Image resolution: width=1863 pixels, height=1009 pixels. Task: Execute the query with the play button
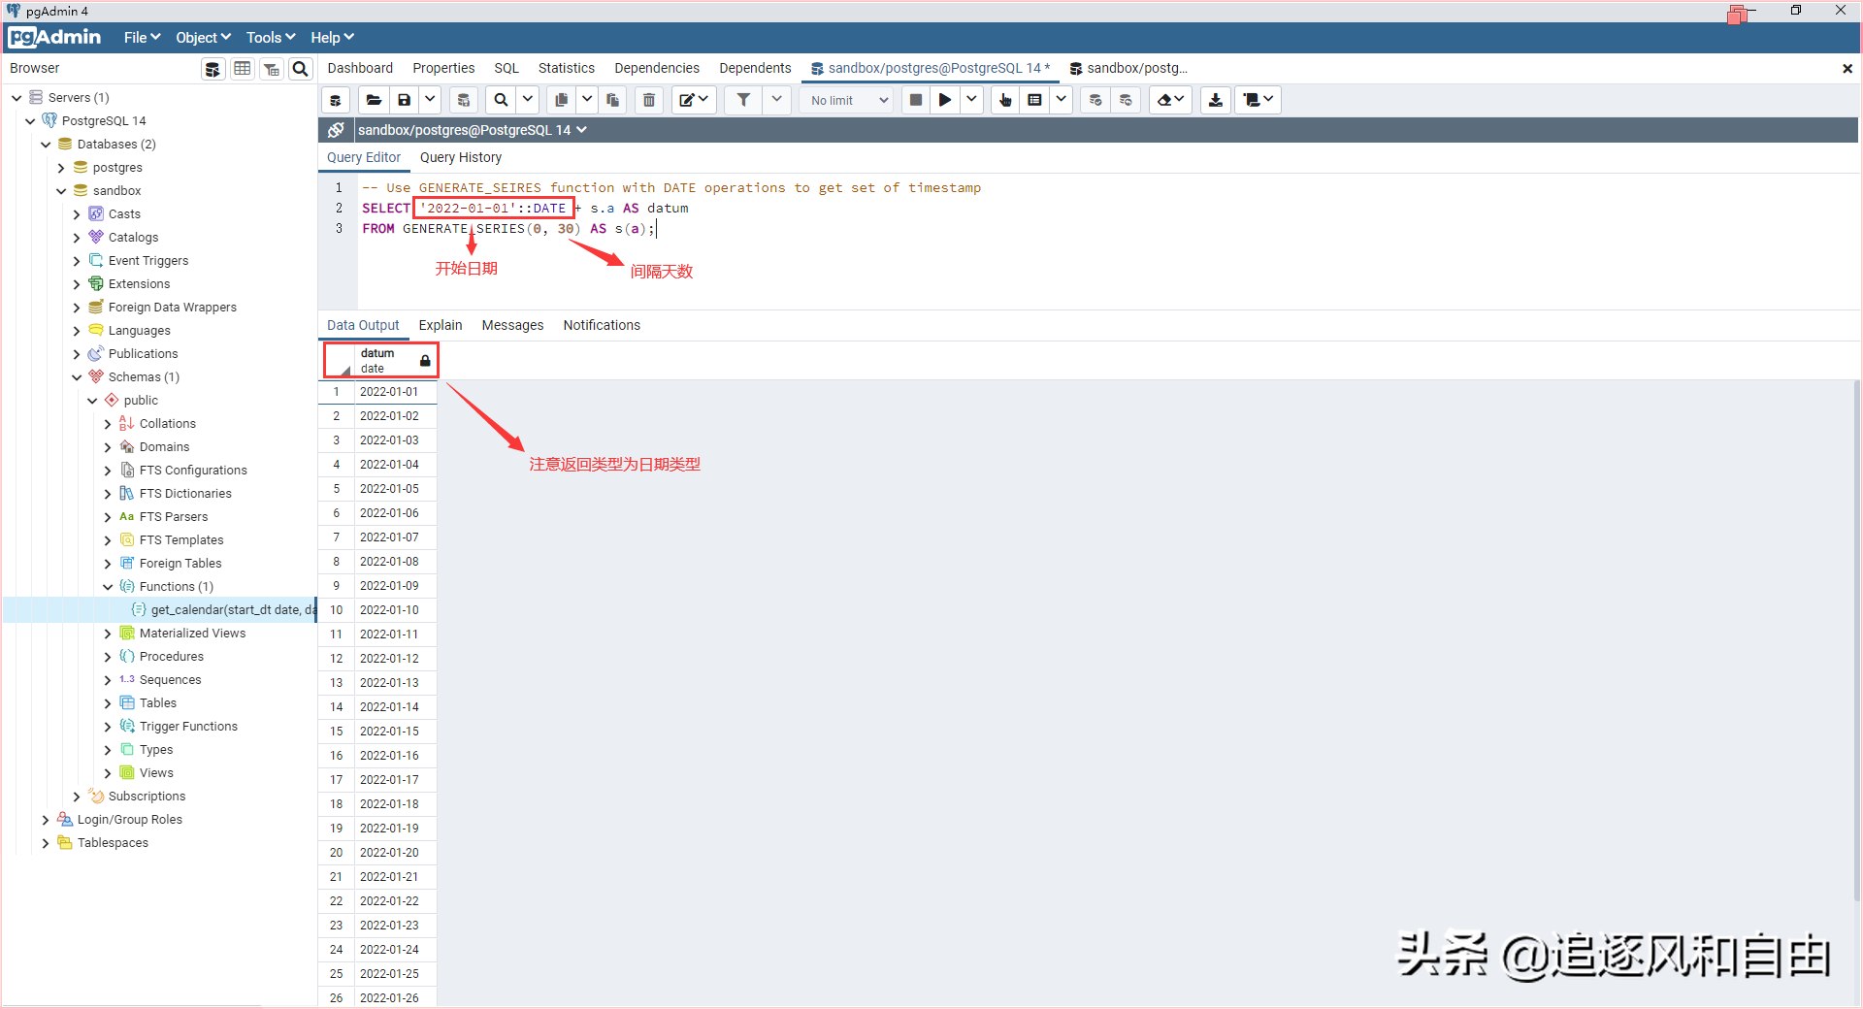click(x=945, y=100)
